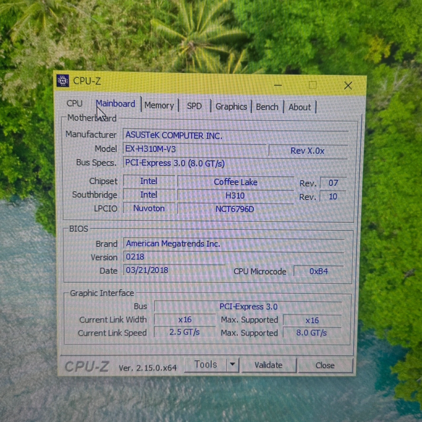This screenshot has width=422, height=422.
Task: Click the Nuvoton LPCIO value
Action: point(149,208)
